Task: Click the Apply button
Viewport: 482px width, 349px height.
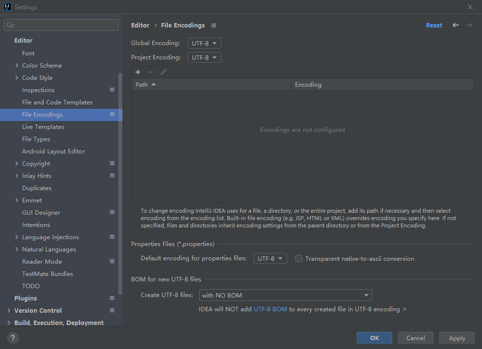Action: coord(457,338)
